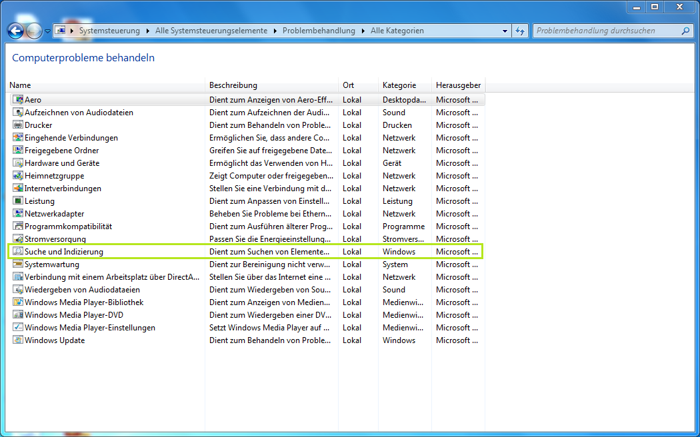Minimize the Problembehandlung window
The image size is (700, 437).
pos(637,7)
